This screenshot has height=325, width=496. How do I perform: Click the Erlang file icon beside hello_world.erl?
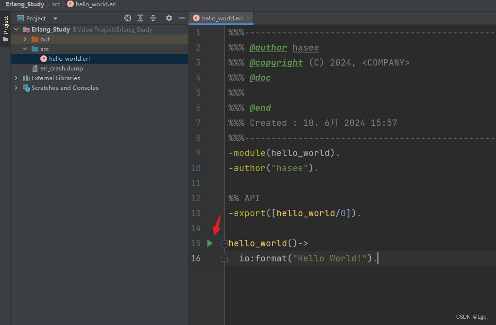45,58
